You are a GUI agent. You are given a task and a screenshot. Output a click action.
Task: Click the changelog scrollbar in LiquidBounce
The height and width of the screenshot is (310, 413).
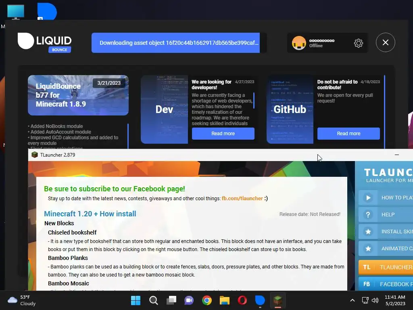click(128, 136)
